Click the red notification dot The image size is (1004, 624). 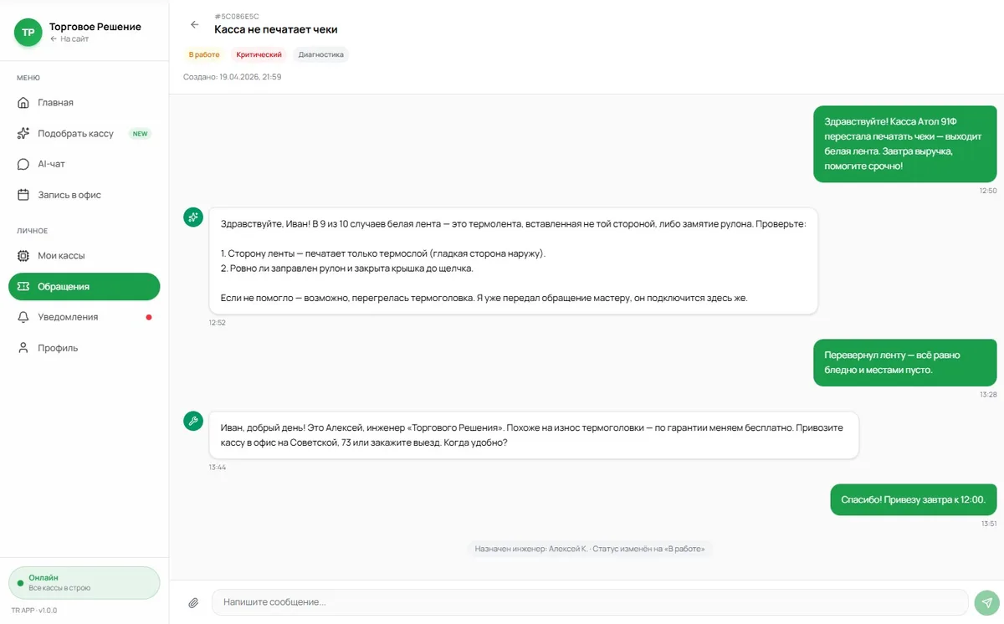149,317
